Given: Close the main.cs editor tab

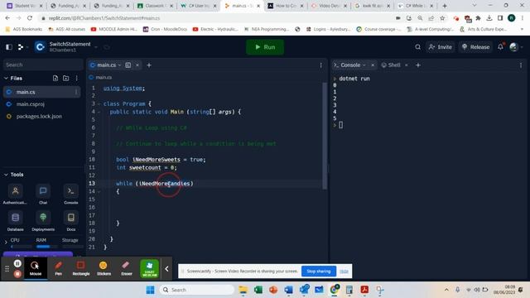Looking at the screenshot, I should pyautogui.click(x=137, y=65).
